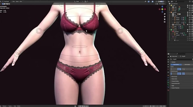Open the Render properties tab icon

click(168, 60)
